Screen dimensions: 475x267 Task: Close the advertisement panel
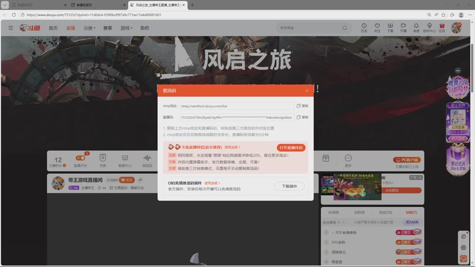click(x=420, y=177)
